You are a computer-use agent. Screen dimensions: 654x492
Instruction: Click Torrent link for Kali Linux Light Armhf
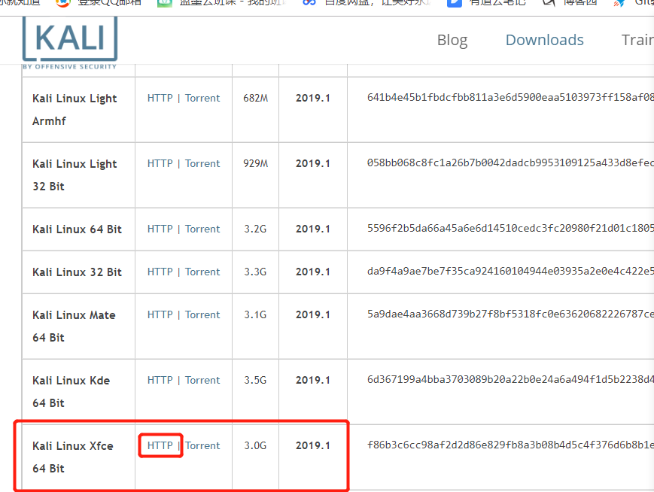point(202,98)
